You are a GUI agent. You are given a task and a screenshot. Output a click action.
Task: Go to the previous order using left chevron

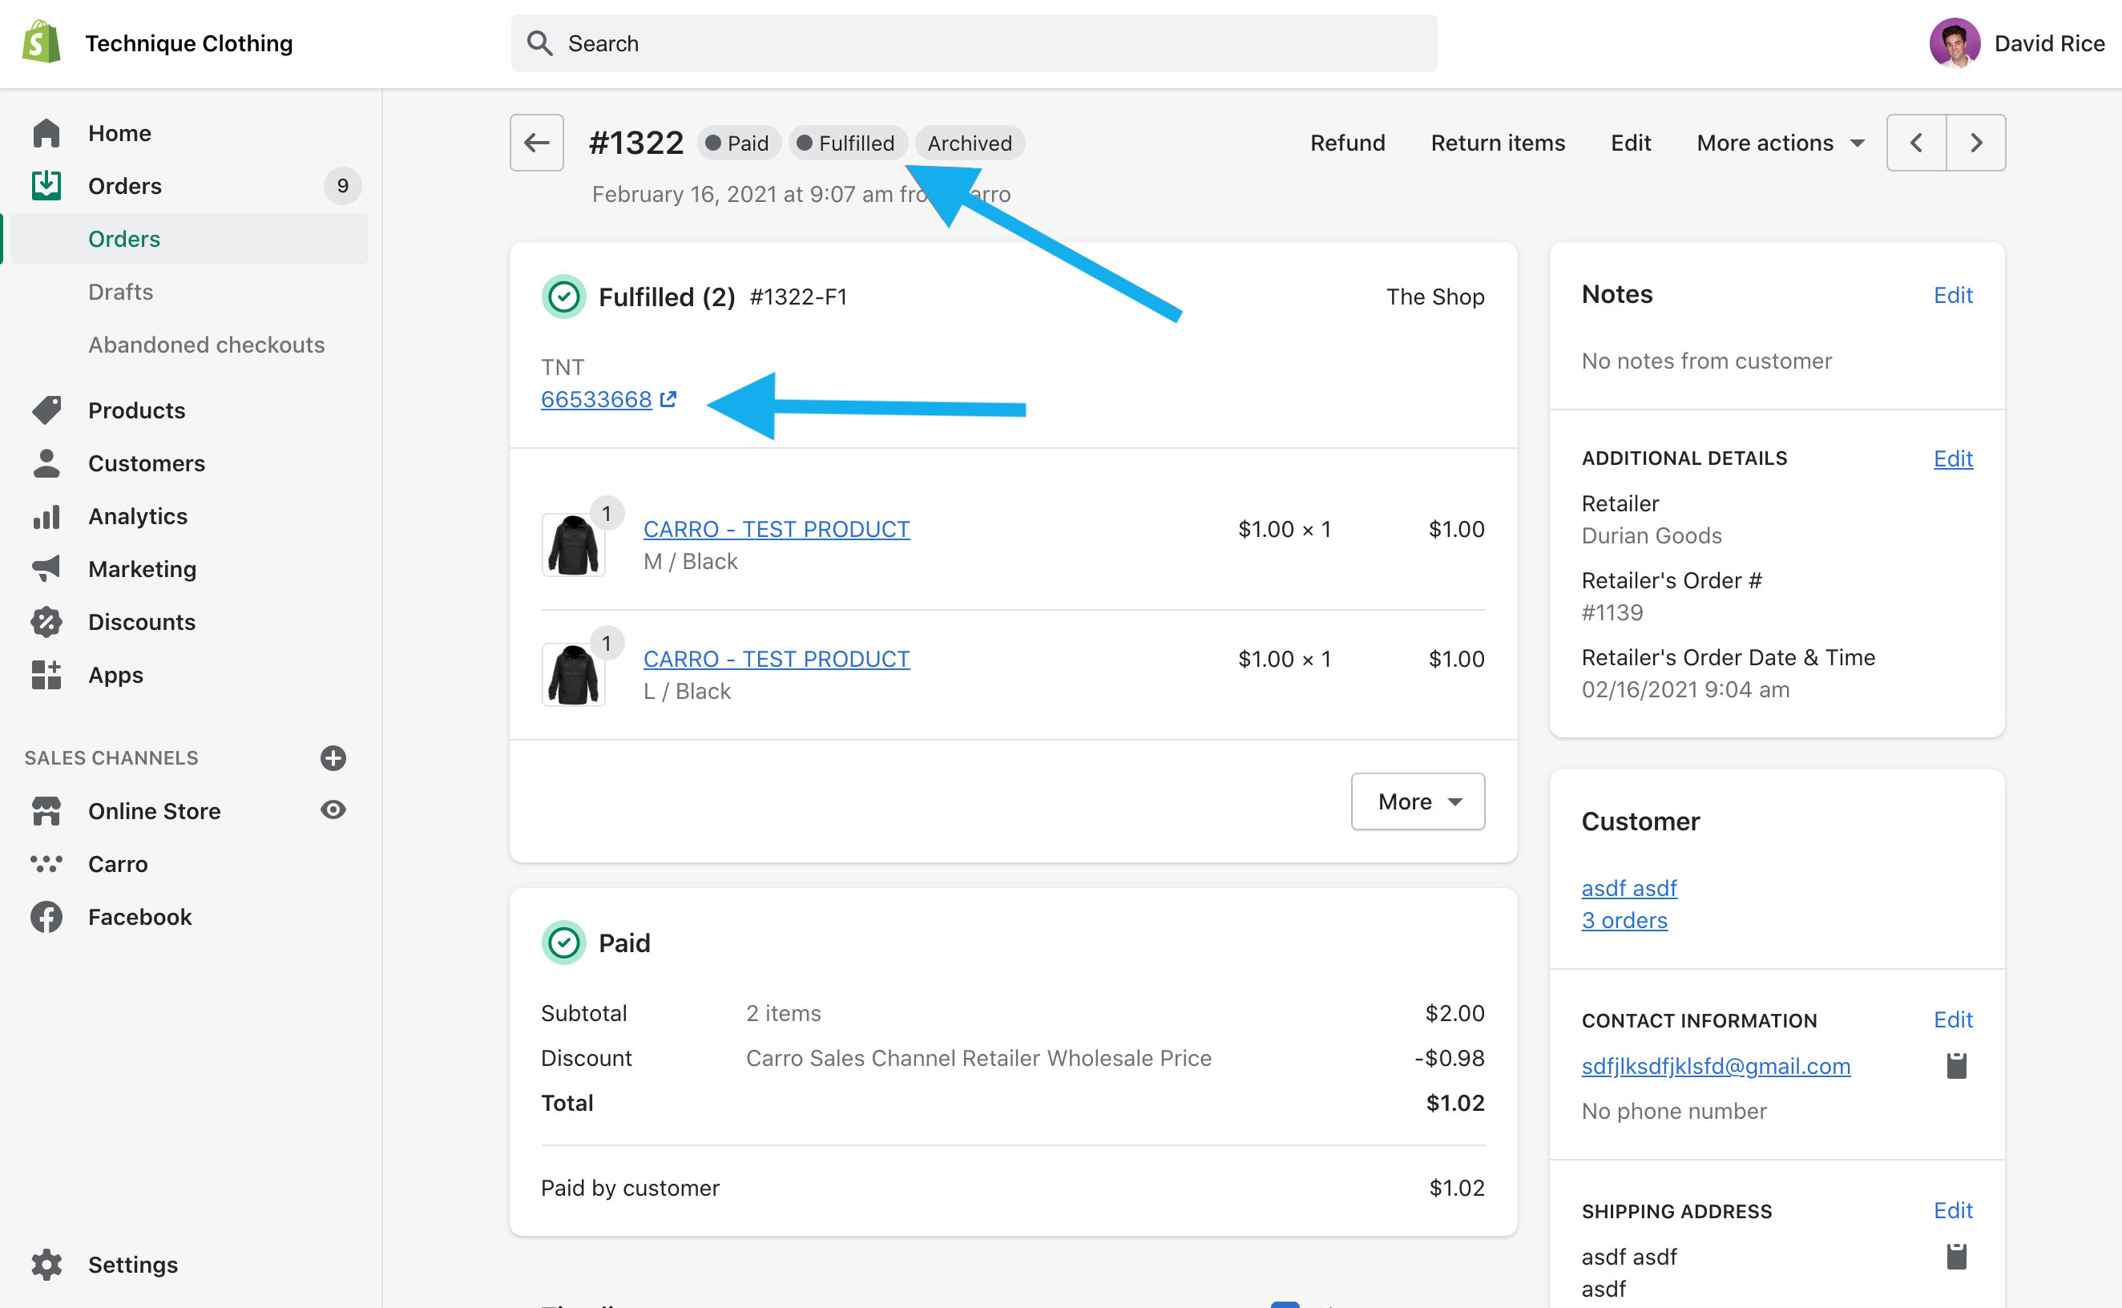point(1915,143)
